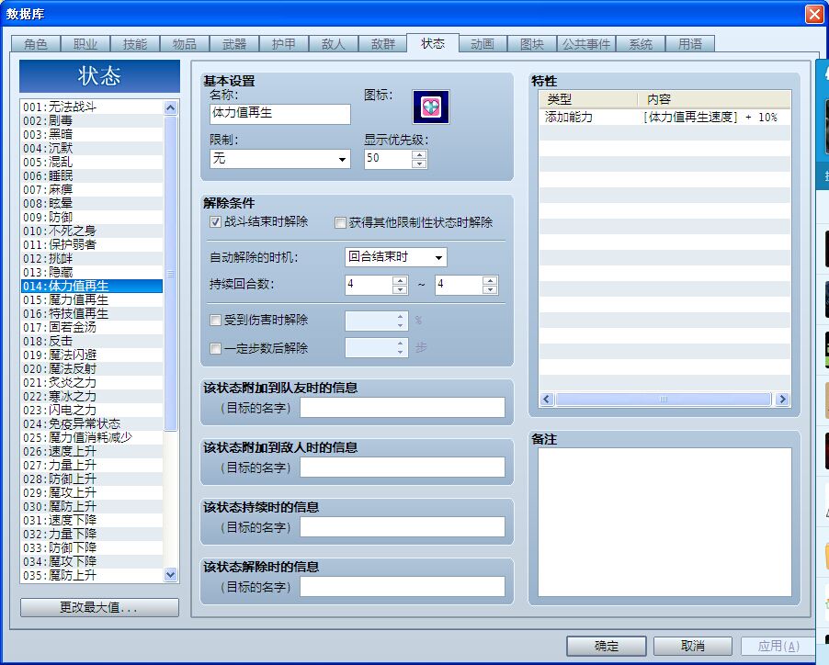Switch to the 物品 tab

coord(185,44)
